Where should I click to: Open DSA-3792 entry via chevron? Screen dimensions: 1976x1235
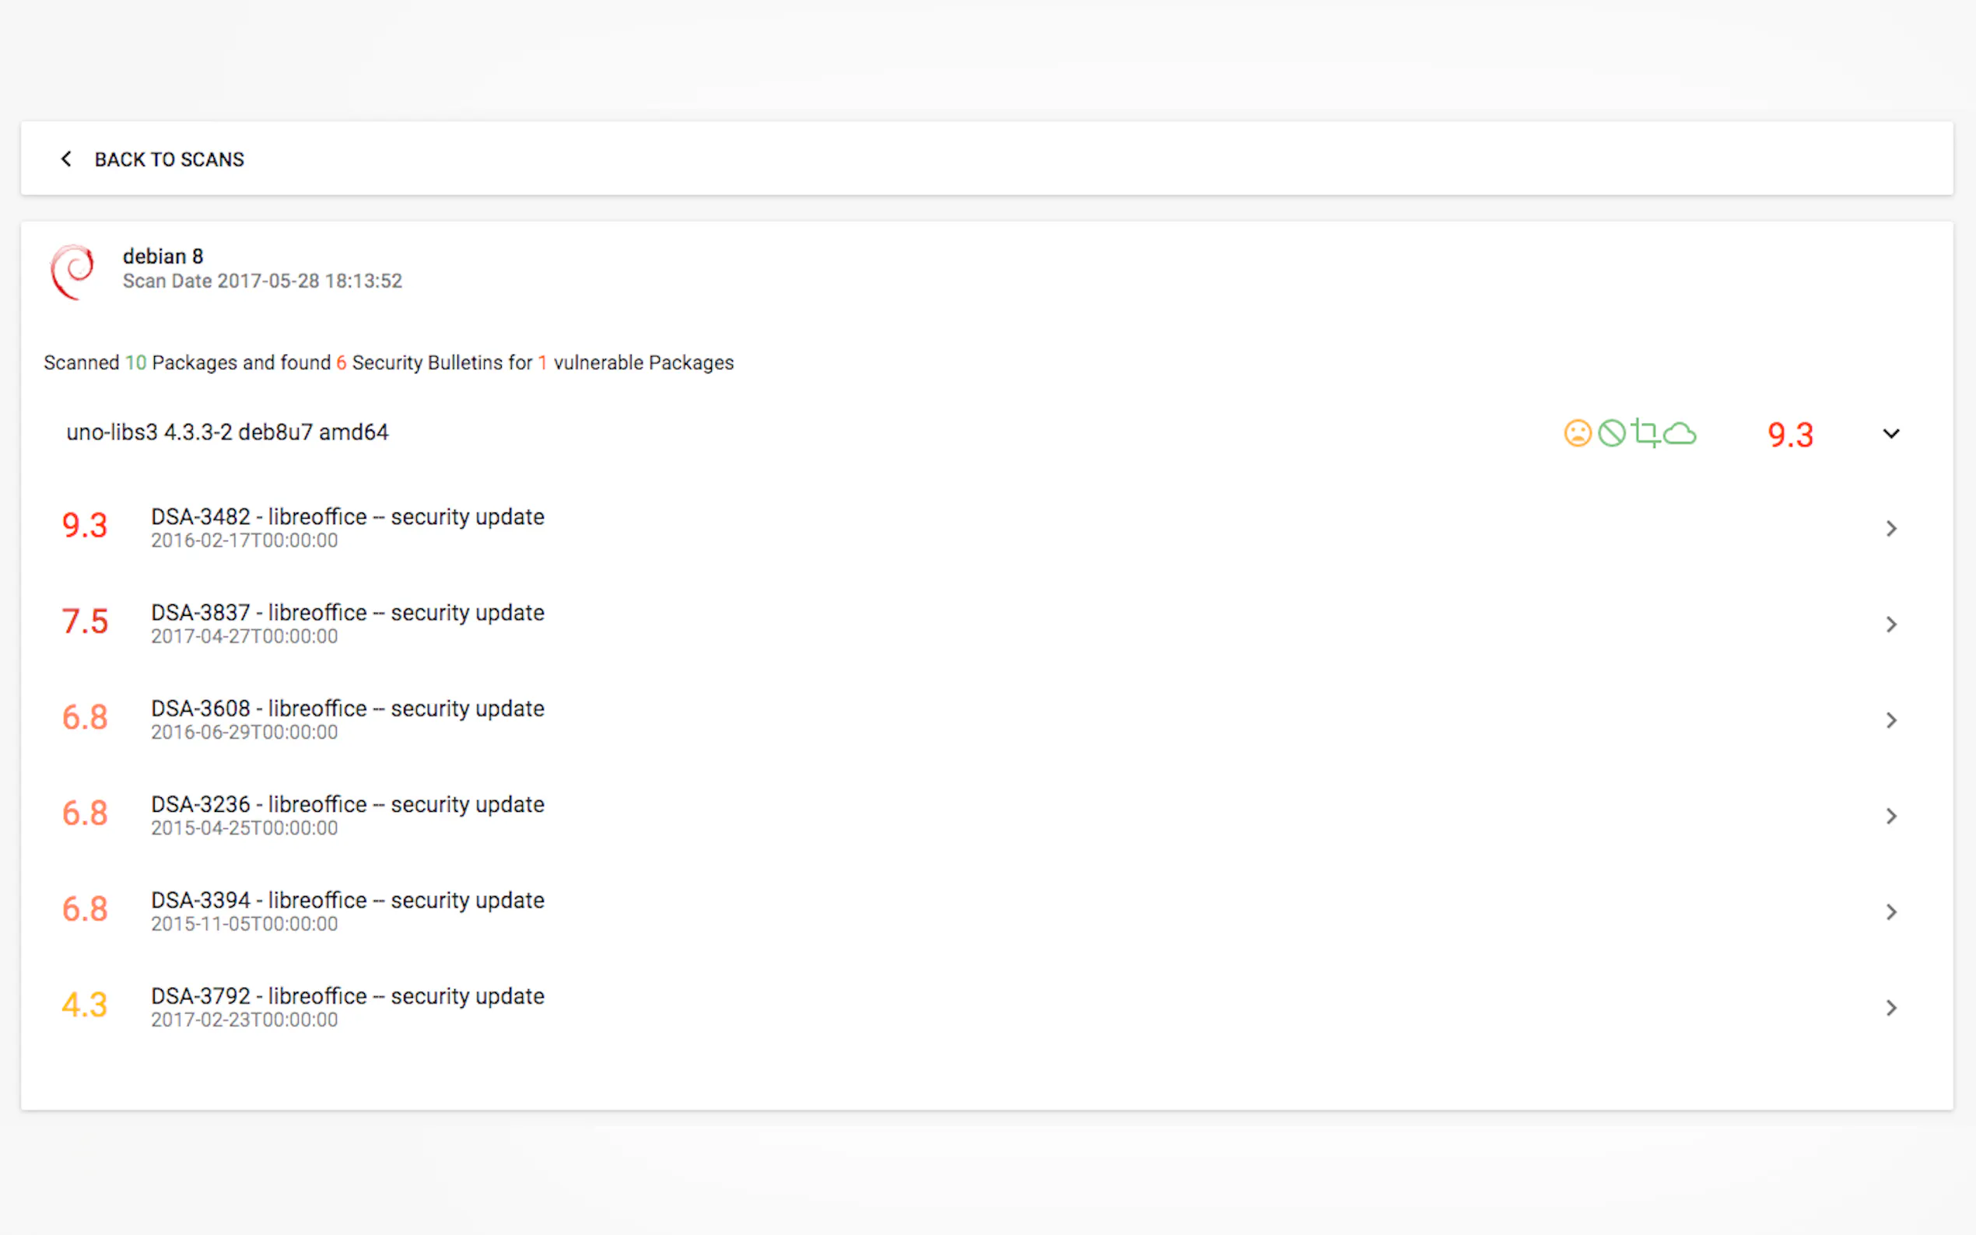point(1890,1008)
